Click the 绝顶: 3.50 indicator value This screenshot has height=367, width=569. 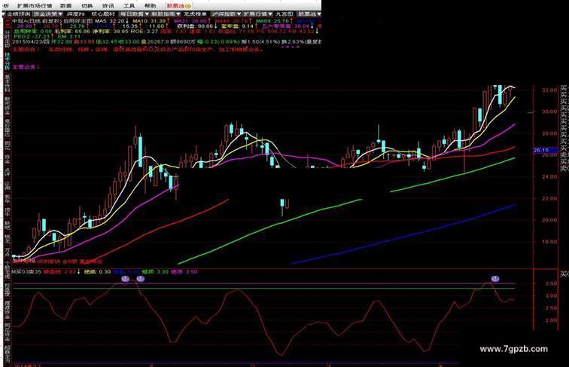click(x=184, y=271)
